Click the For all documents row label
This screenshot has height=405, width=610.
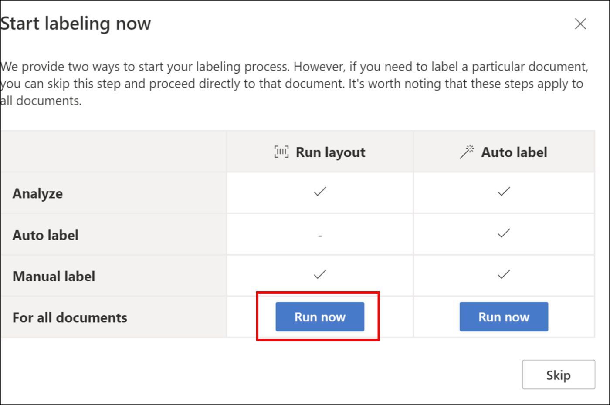pyautogui.click(x=70, y=317)
